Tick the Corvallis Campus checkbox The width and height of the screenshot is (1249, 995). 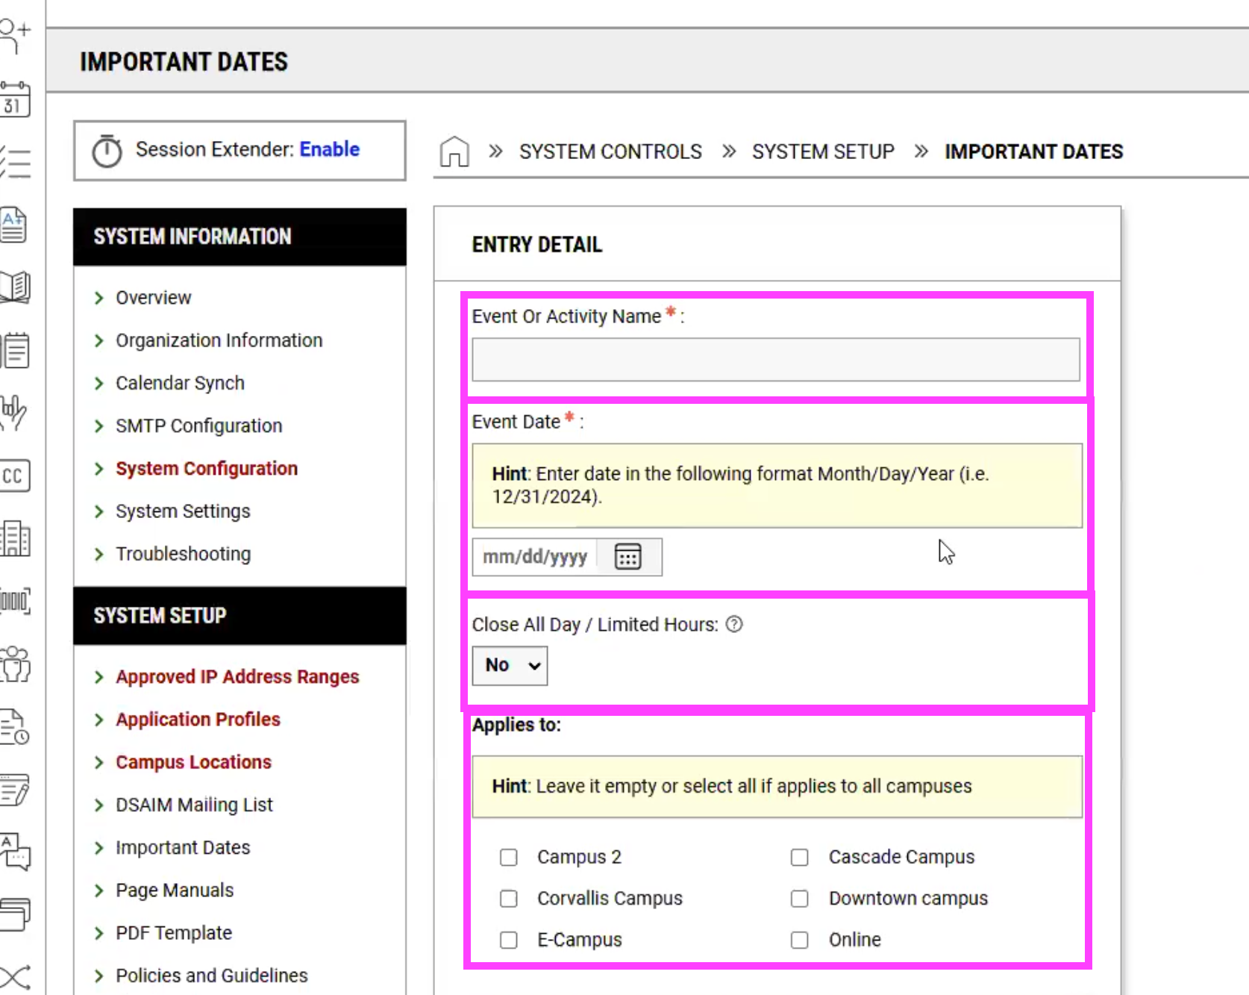click(509, 898)
